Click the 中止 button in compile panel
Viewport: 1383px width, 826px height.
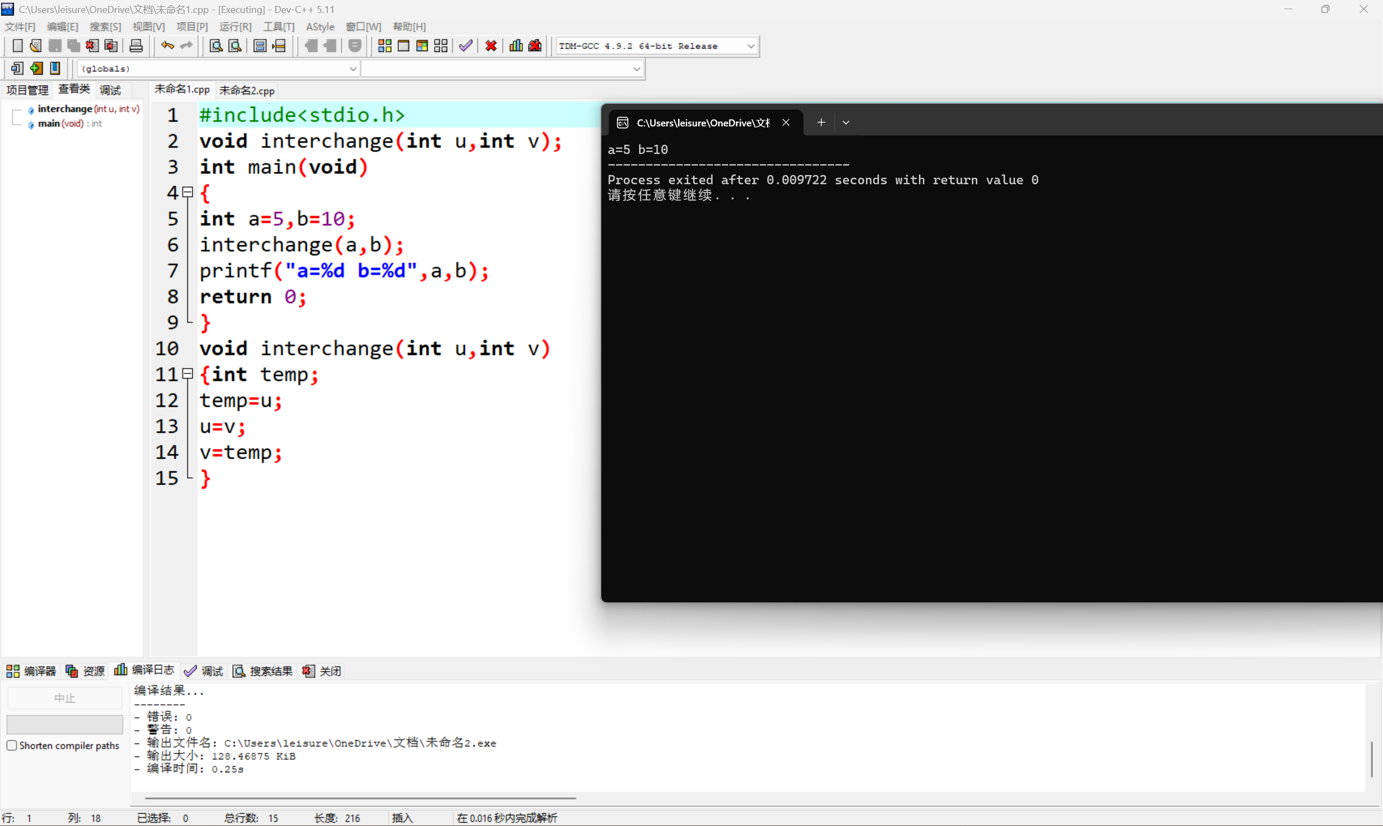65,697
